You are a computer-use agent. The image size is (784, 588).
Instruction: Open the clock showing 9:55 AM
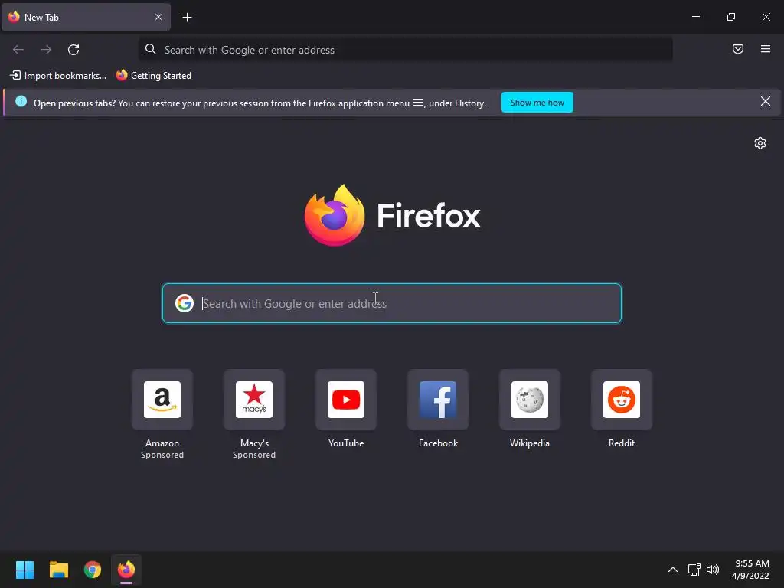pos(750,570)
